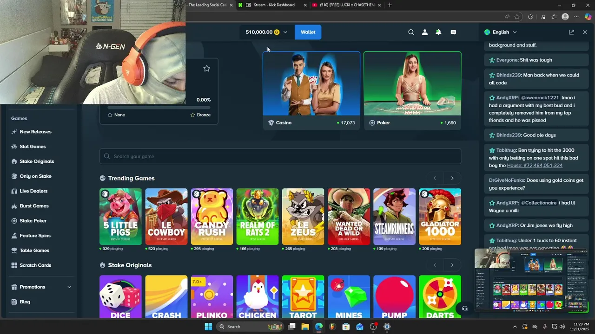595x334 pixels.
Task: Show previous Stake Originals page arrow
Action: coord(435,265)
